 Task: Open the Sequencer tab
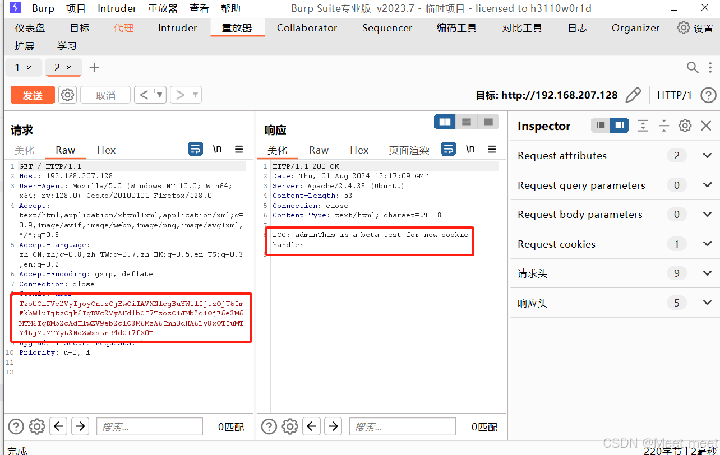click(387, 28)
